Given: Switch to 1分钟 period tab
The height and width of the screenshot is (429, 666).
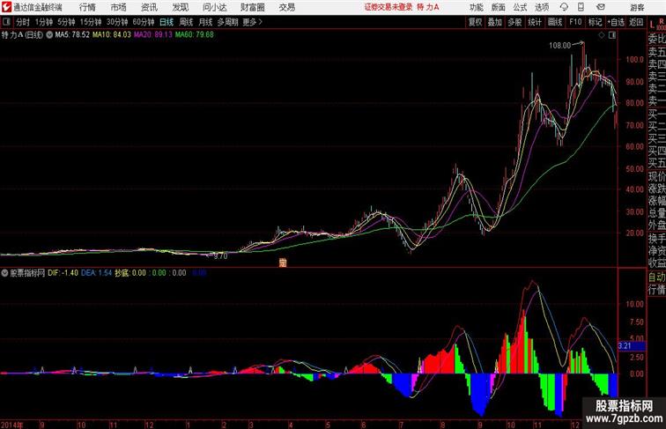Looking at the screenshot, I should click(x=44, y=22).
